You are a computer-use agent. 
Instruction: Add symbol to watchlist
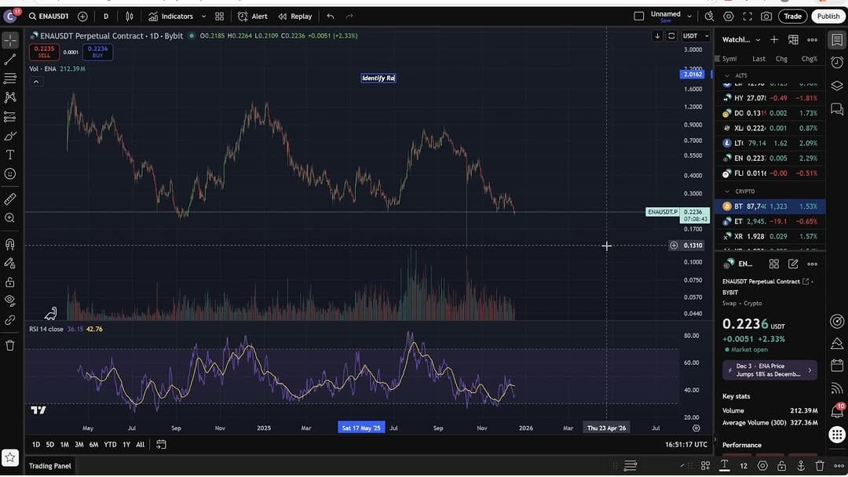[774, 39]
